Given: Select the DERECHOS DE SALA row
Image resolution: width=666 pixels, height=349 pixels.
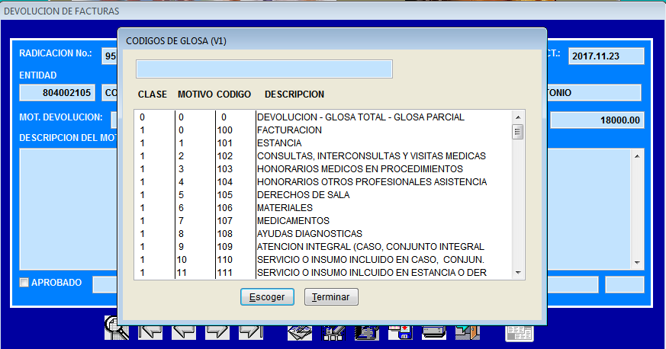Looking at the screenshot, I should click(323, 195).
